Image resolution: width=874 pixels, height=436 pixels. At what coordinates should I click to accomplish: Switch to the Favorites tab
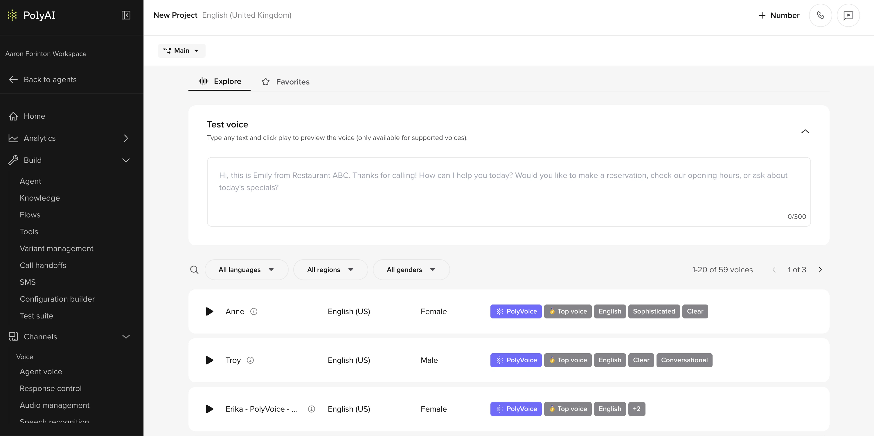click(x=285, y=82)
